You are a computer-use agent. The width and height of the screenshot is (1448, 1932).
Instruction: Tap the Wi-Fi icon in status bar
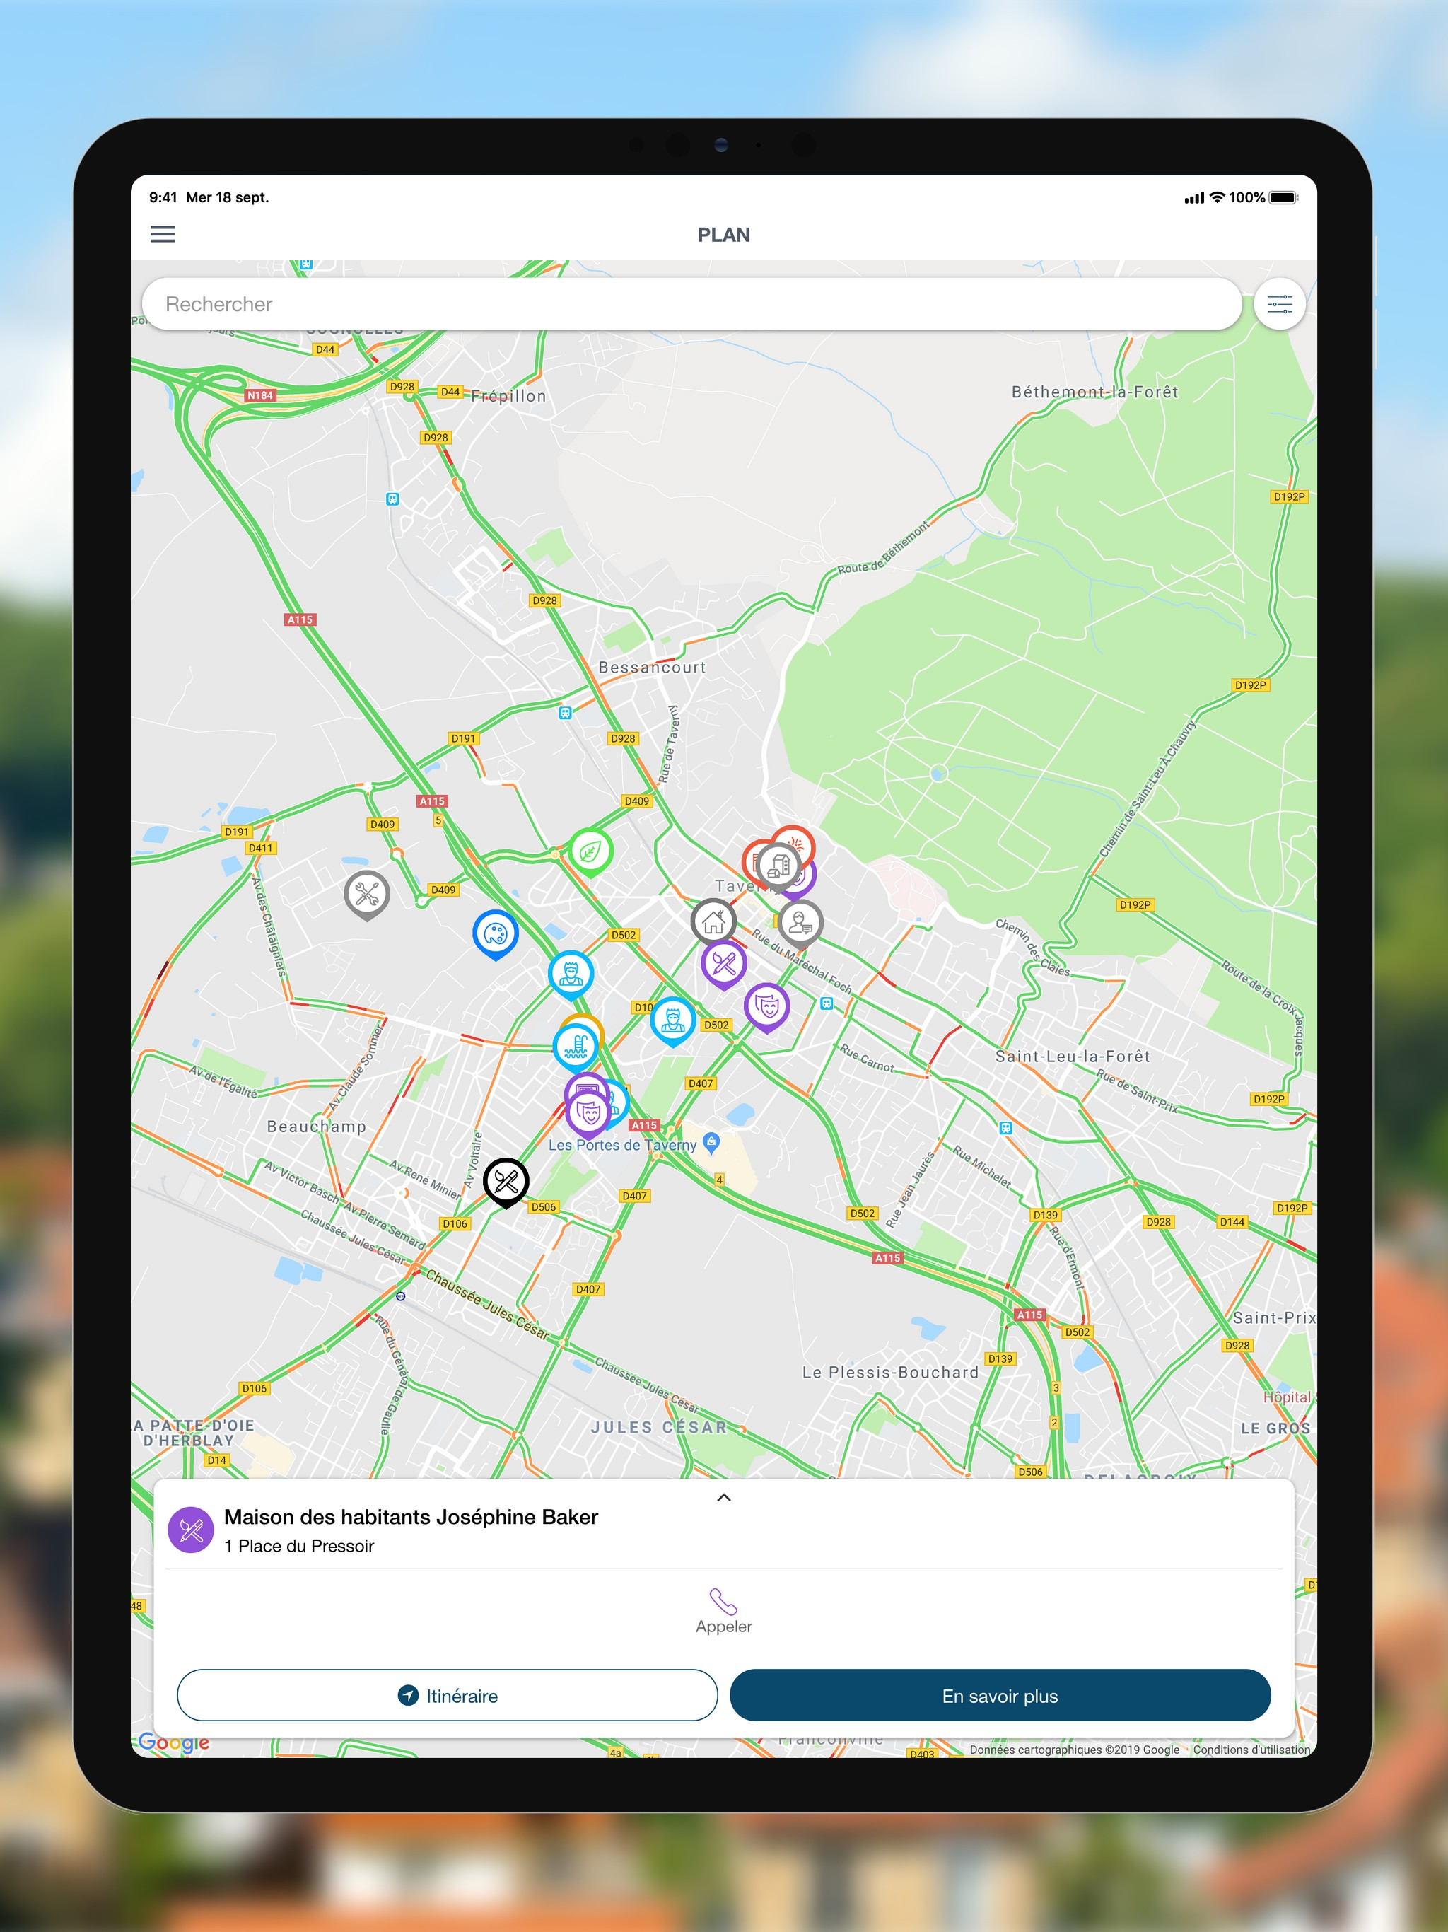[1217, 197]
